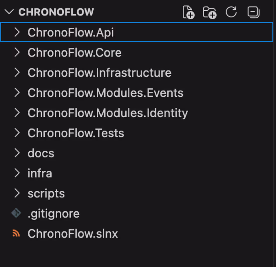276x267 pixels.
Task: Expand the ChronoFlow.Infrastructure folder
Action: (x=17, y=73)
